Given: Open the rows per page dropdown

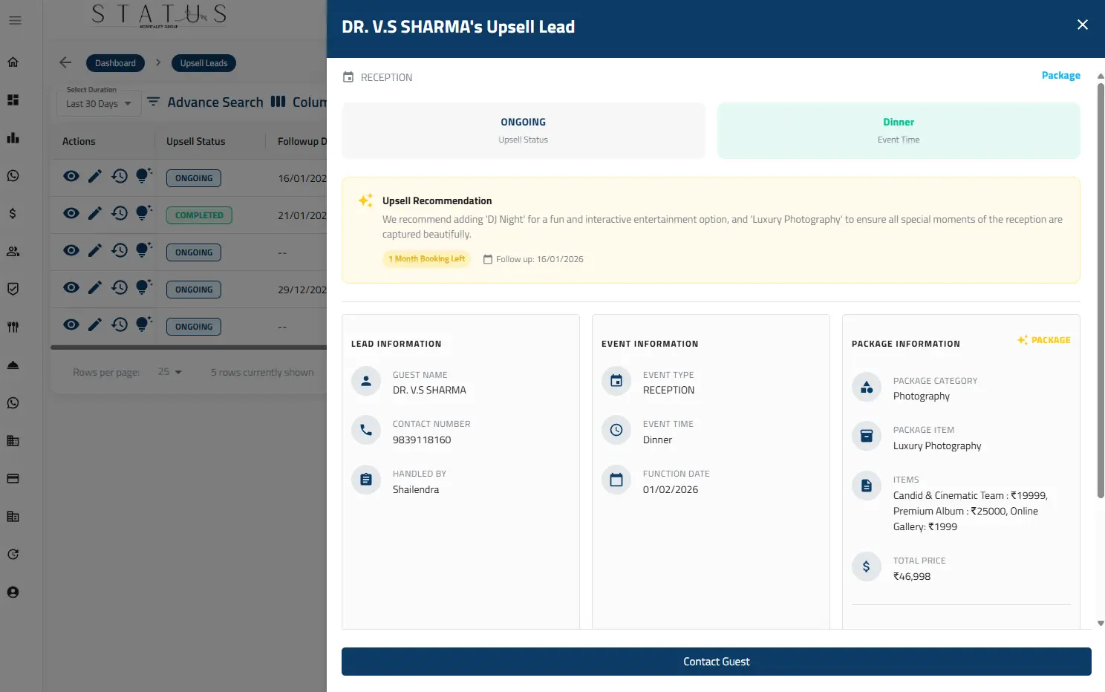Looking at the screenshot, I should (x=170, y=372).
